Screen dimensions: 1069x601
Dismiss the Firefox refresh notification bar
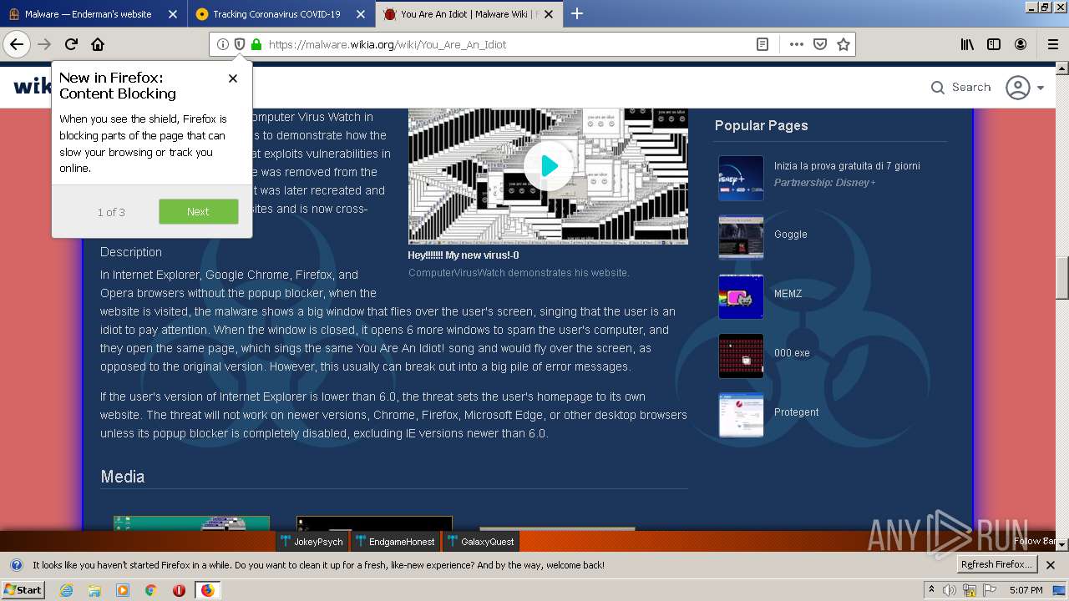[1051, 565]
